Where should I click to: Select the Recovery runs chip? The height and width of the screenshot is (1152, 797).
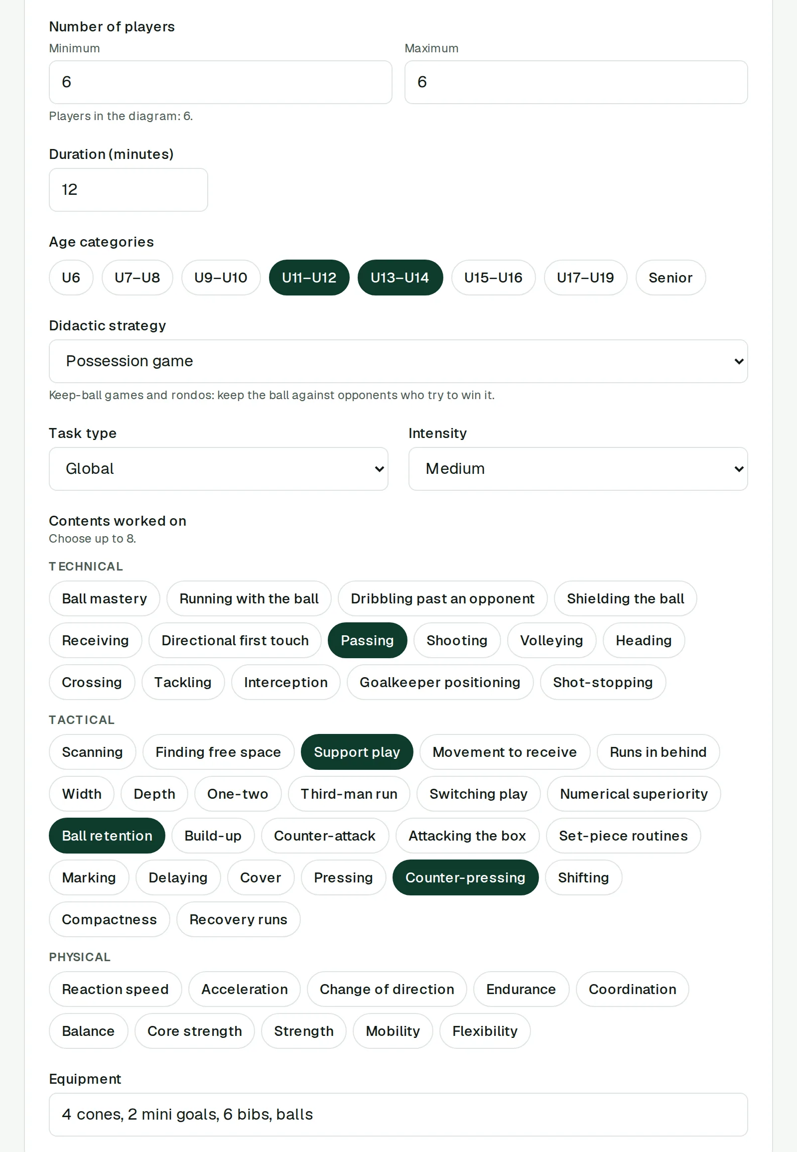[x=238, y=920]
